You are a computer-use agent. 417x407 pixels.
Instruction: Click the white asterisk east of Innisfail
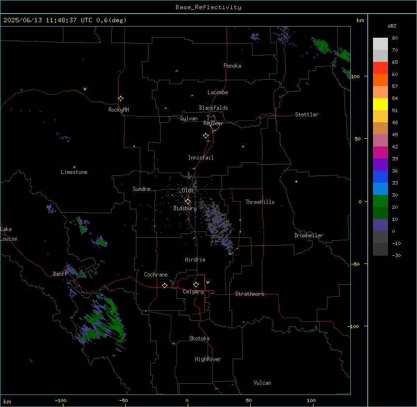pyautogui.click(x=243, y=146)
